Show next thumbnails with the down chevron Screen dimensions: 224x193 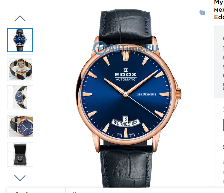click(20, 178)
